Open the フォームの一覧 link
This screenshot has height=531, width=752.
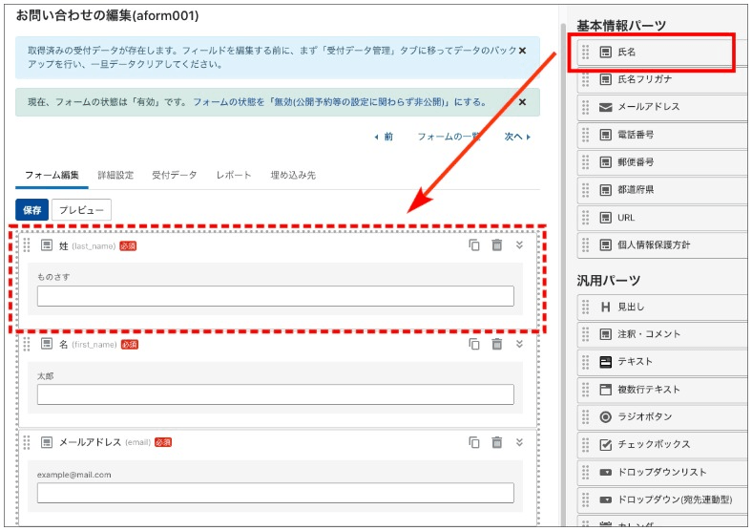tap(449, 137)
